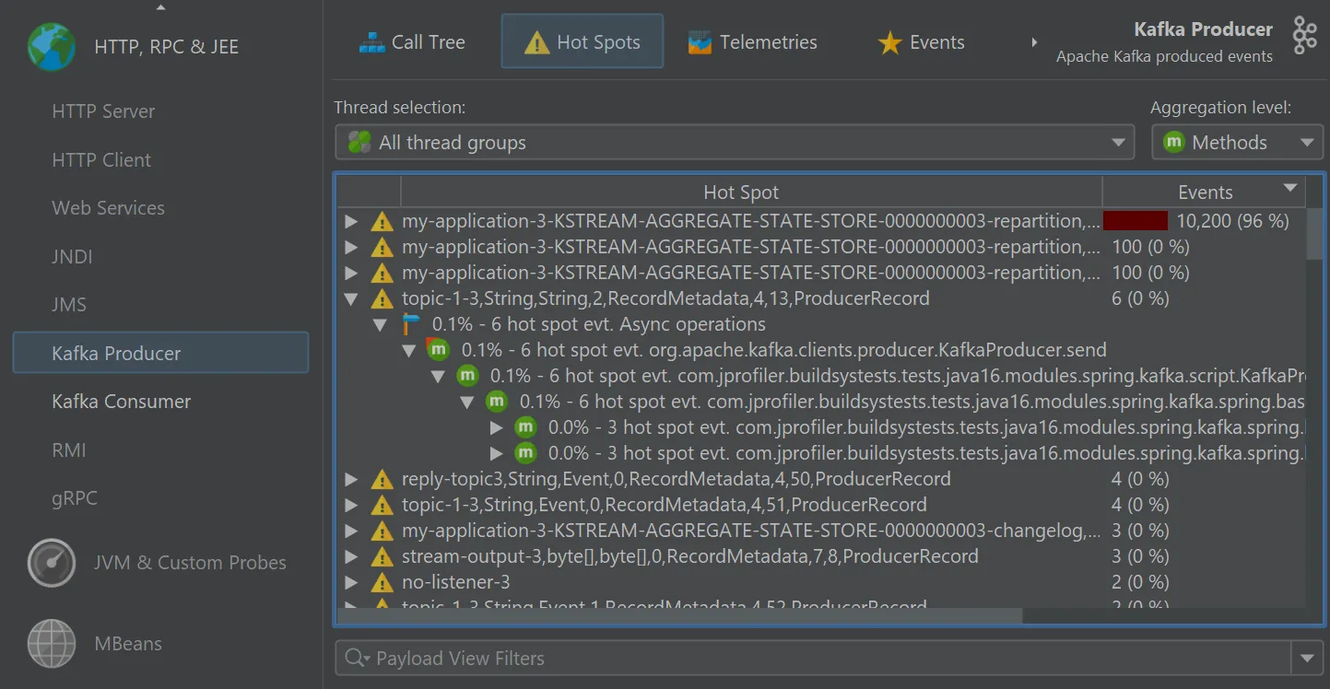Click warning icon of no-listener-3 row

click(x=382, y=582)
